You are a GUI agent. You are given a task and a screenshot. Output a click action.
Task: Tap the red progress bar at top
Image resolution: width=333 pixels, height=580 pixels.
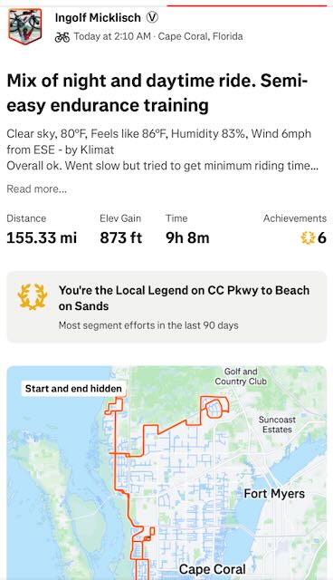(x=247, y=5)
